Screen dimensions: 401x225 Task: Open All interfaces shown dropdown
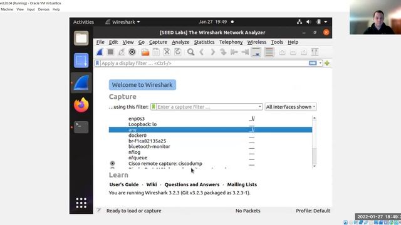click(x=291, y=107)
